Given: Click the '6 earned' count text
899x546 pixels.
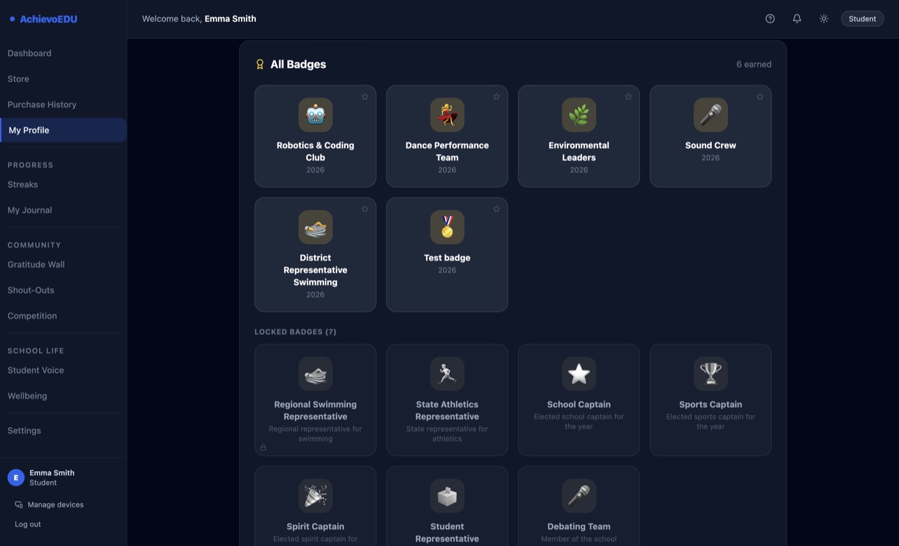Looking at the screenshot, I should pyautogui.click(x=754, y=64).
